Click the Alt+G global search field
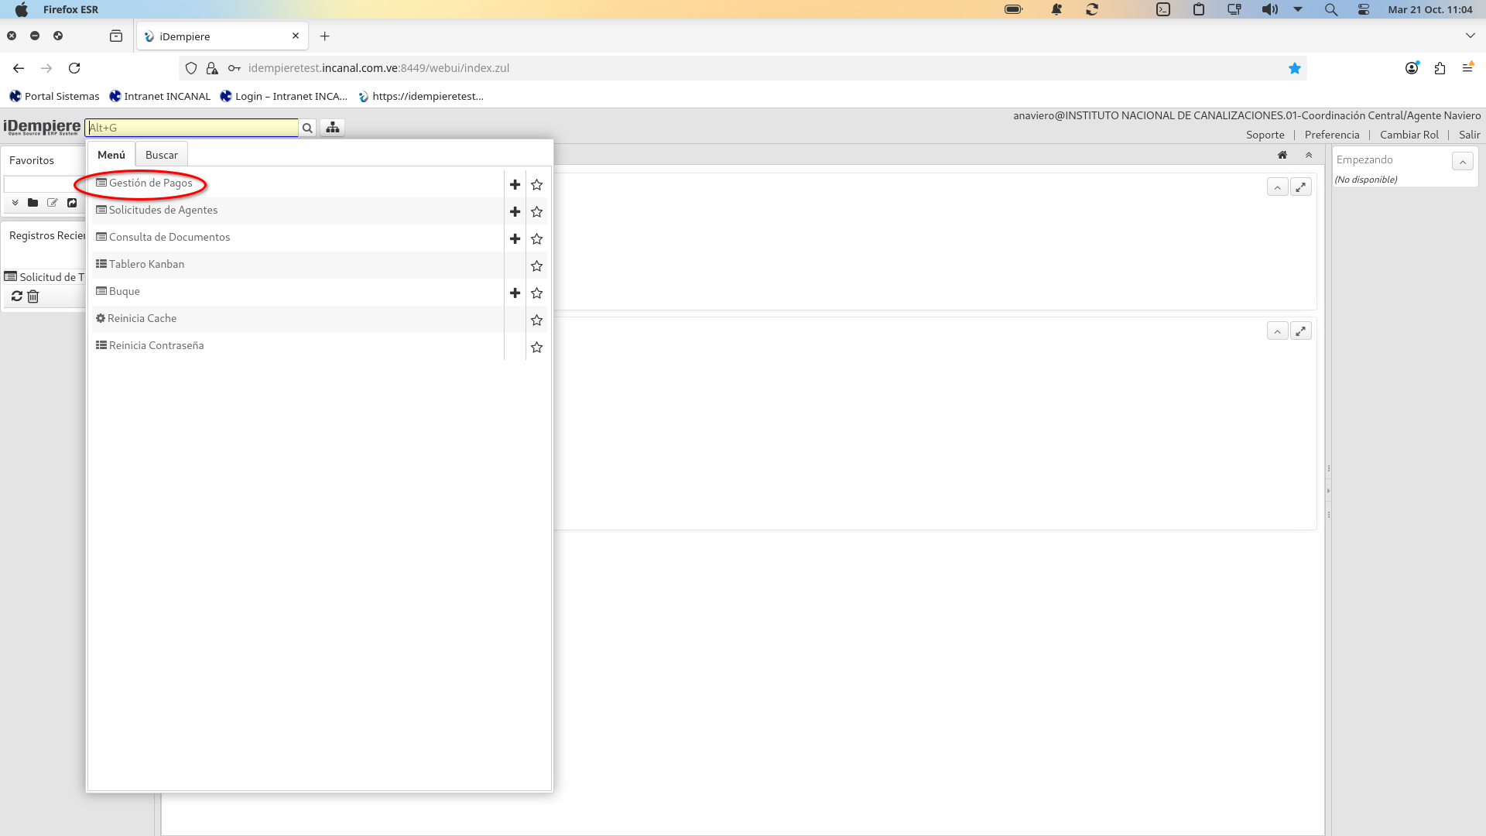The image size is (1486, 836). (192, 128)
